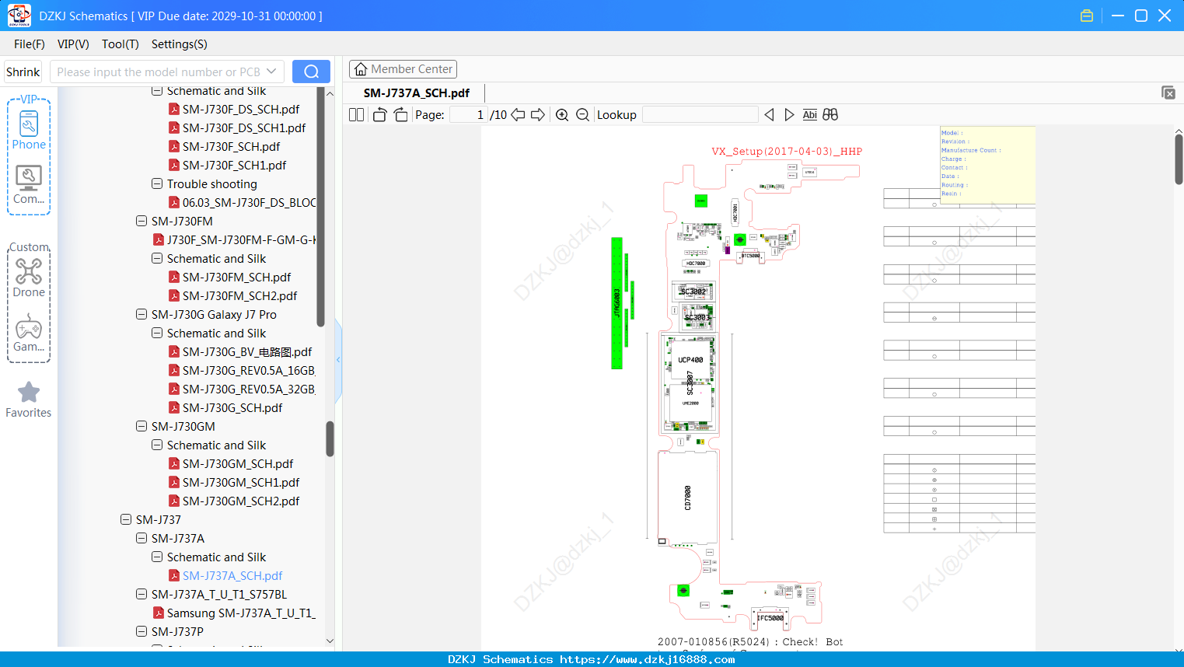Open the 06.03_SM-J730F_DS_BLOC file
The image size is (1184, 667).
pyautogui.click(x=249, y=203)
